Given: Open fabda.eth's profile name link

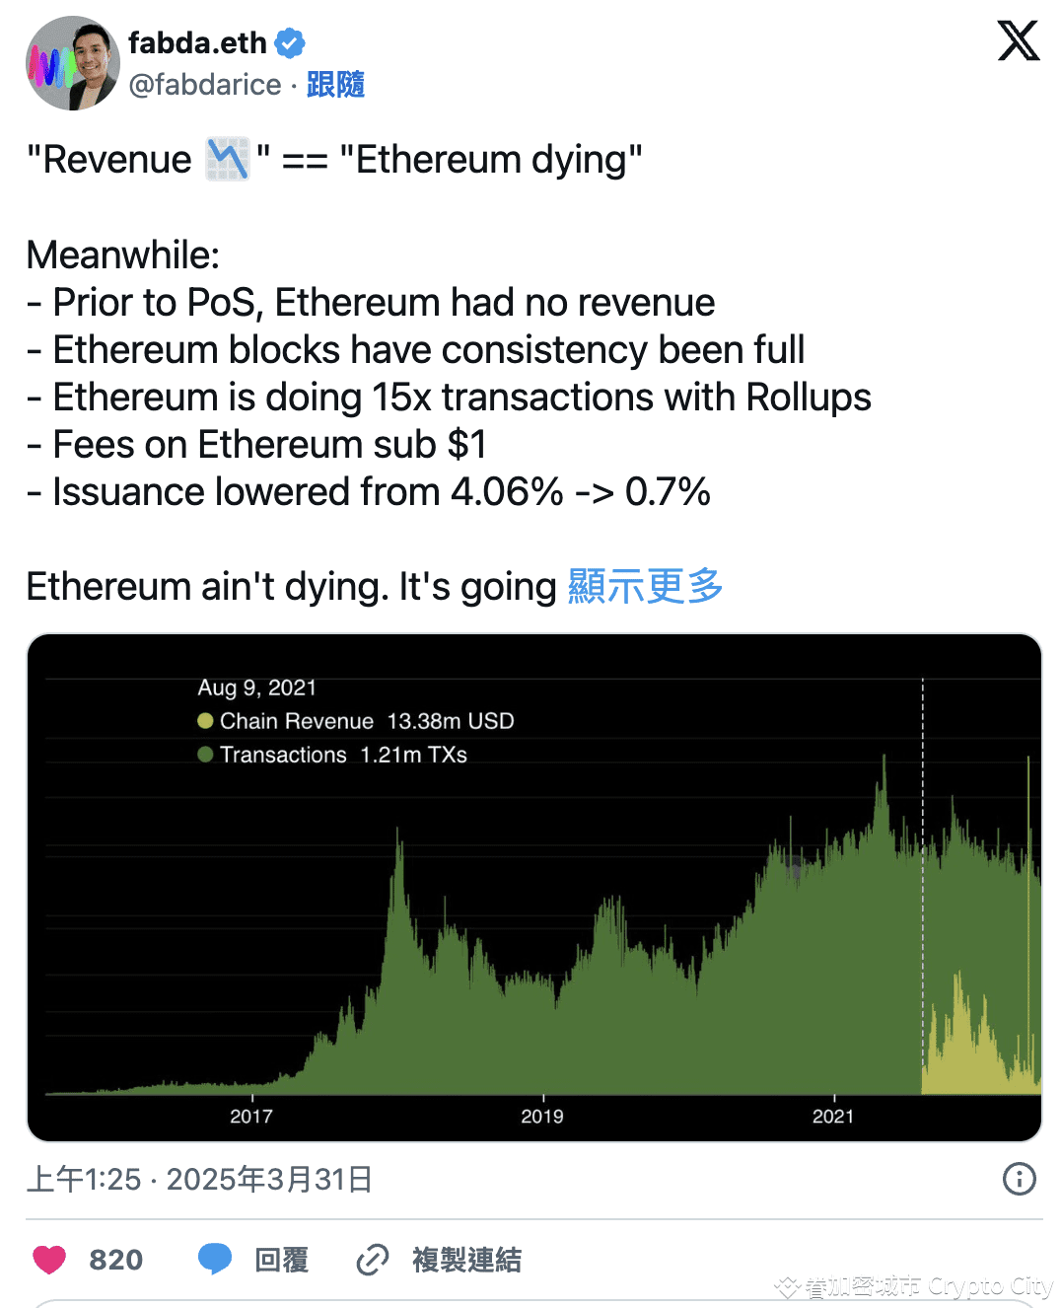Looking at the screenshot, I should pyautogui.click(x=195, y=41).
